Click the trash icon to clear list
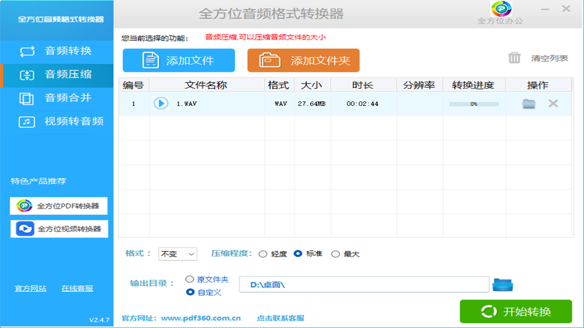 coord(514,58)
